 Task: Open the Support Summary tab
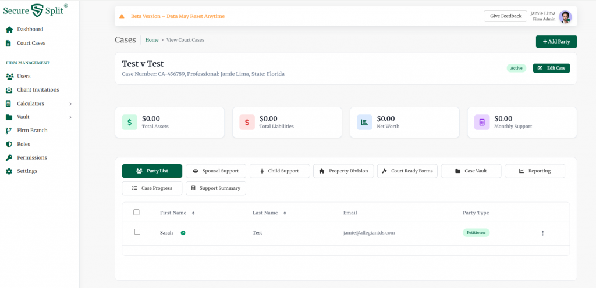coord(216,188)
